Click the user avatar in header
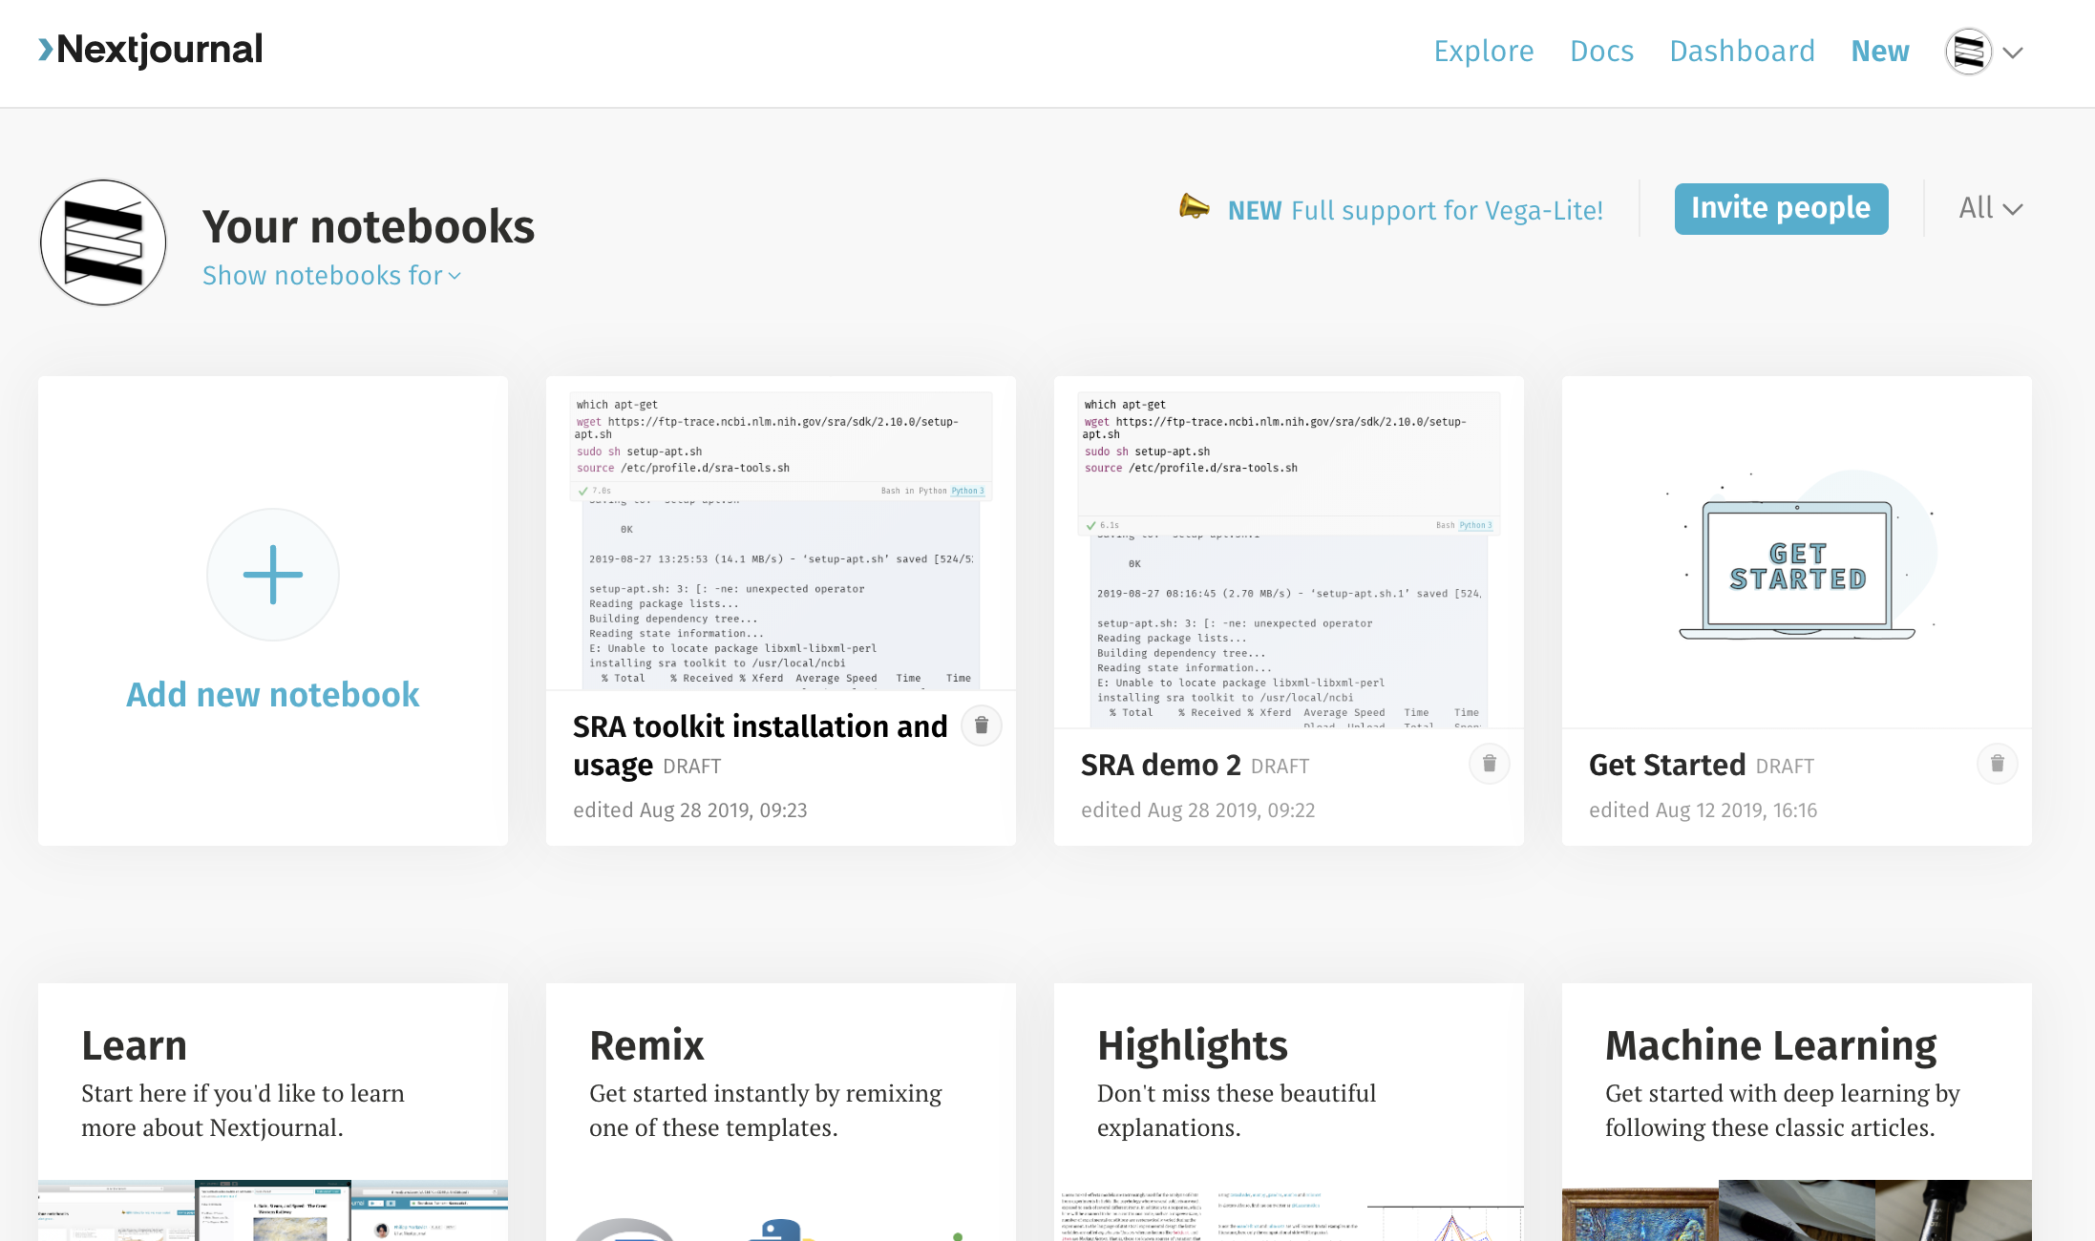 (x=1968, y=52)
